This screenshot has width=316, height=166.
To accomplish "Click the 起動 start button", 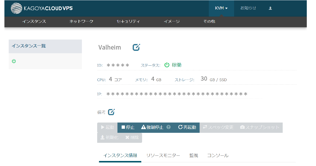I will (x=107, y=127).
